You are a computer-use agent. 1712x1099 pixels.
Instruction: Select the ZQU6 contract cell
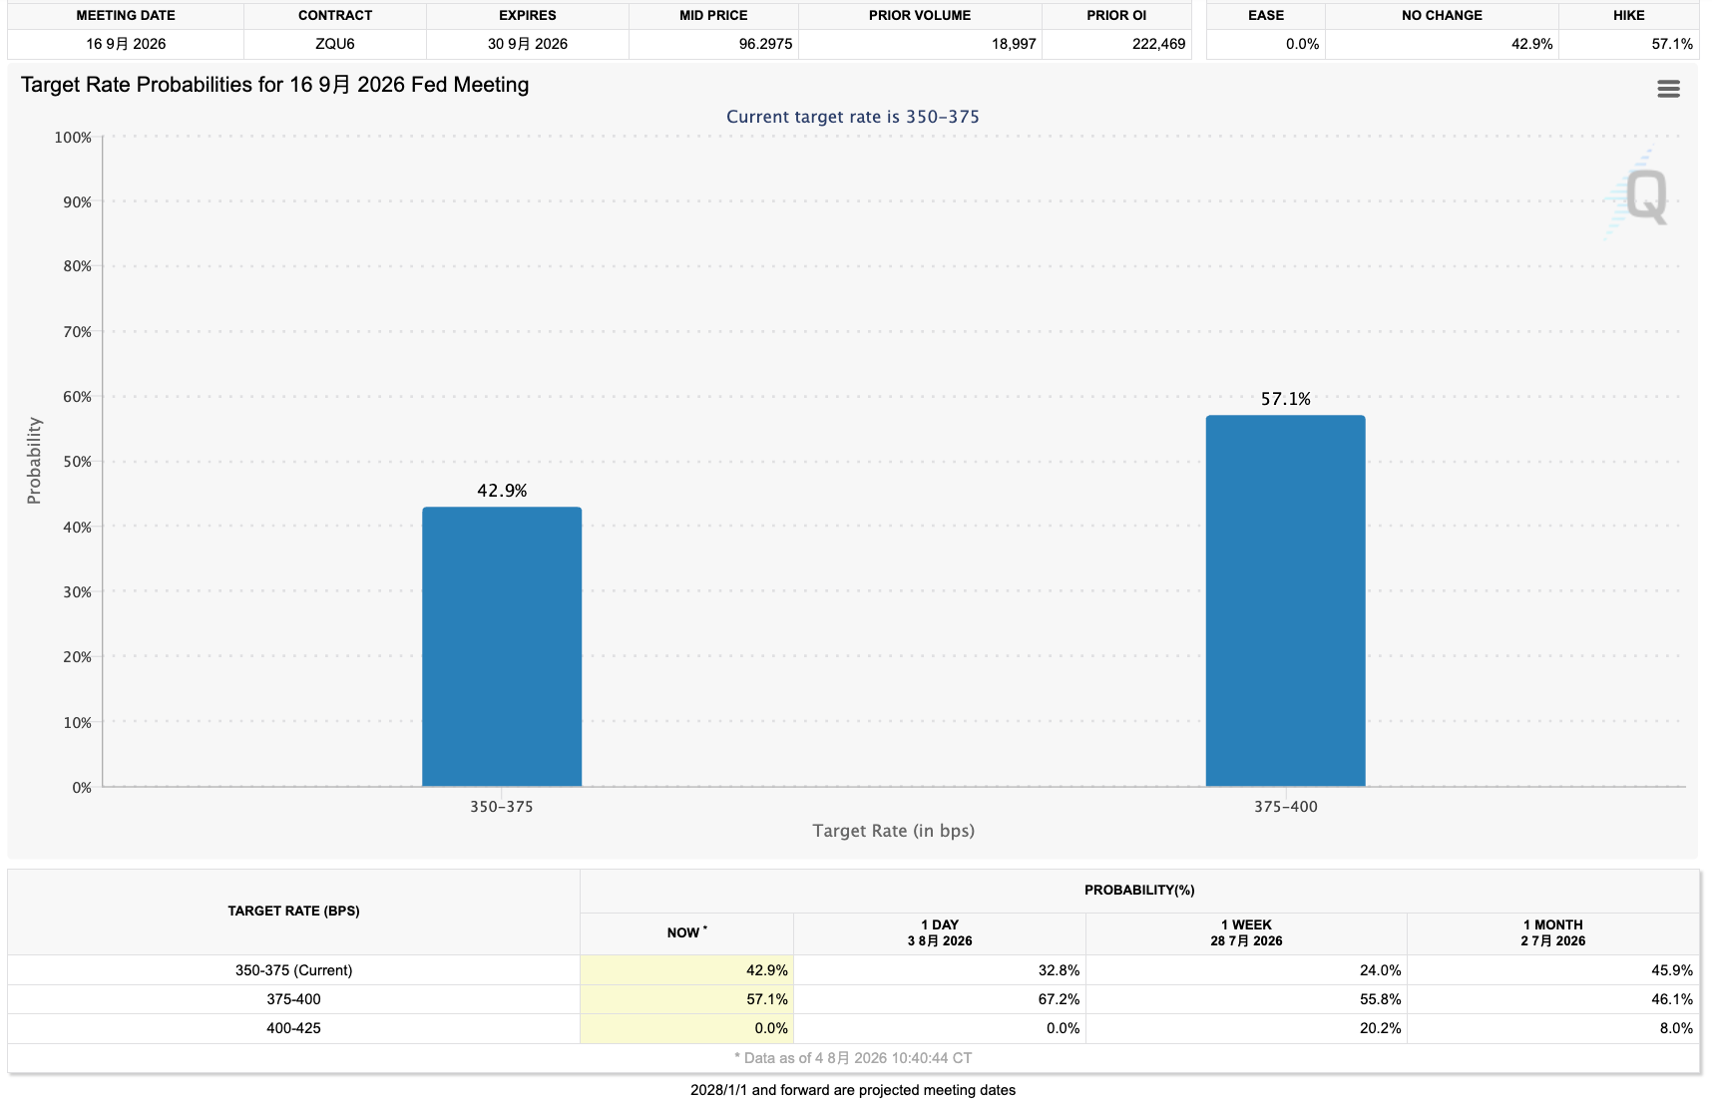point(335,44)
